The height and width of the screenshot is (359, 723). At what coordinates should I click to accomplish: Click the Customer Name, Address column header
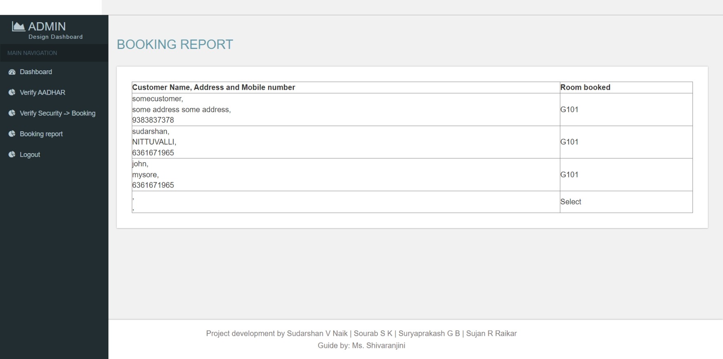click(213, 87)
